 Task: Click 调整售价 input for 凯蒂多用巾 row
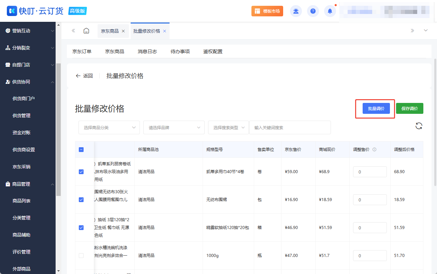click(x=370, y=172)
